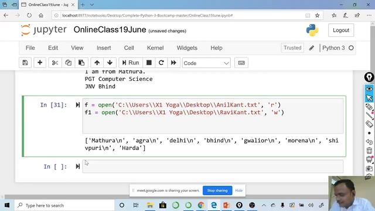Click the edit pencil icon beside Trusted
This screenshot has height=211, width=375.
tap(311, 48)
